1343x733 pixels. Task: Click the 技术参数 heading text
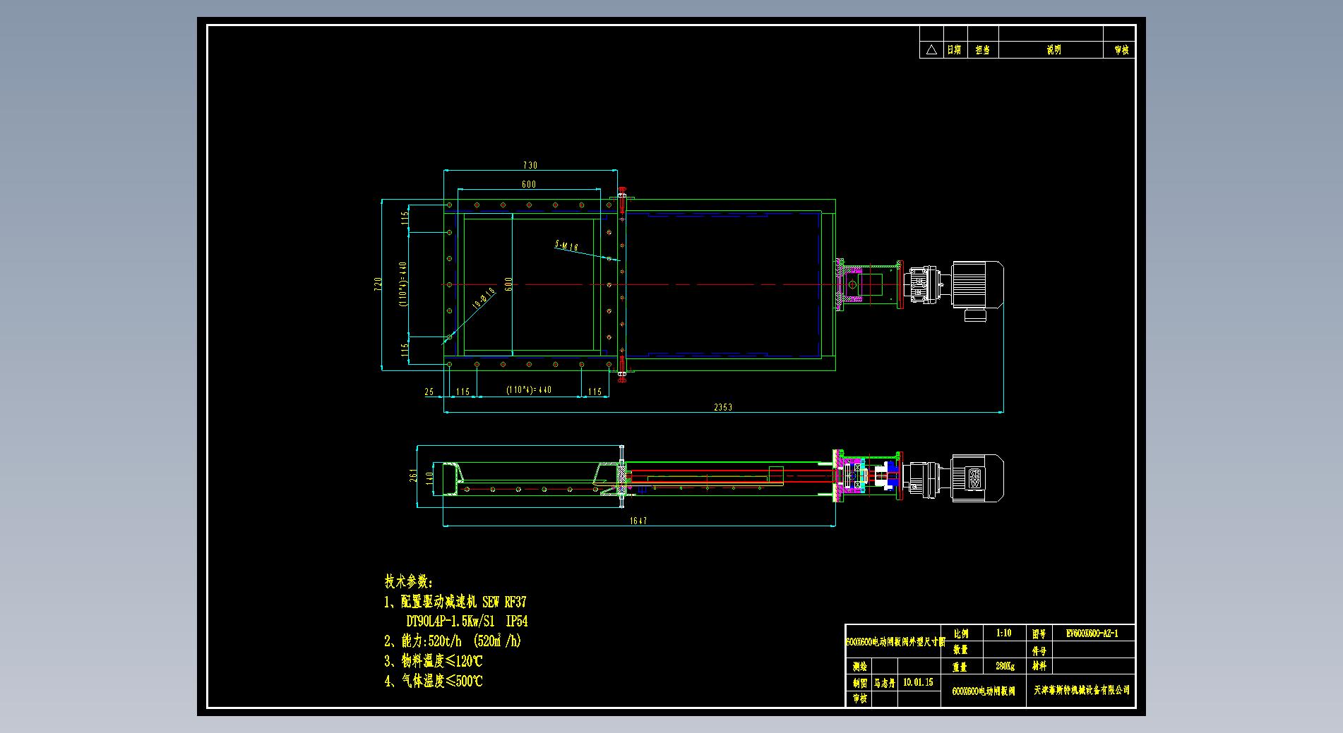pyautogui.click(x=408, y=582)
